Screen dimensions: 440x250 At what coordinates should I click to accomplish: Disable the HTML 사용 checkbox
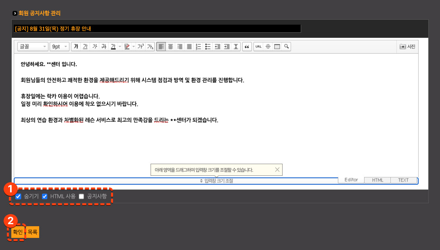pyautogui.click(x=45, y=196)
